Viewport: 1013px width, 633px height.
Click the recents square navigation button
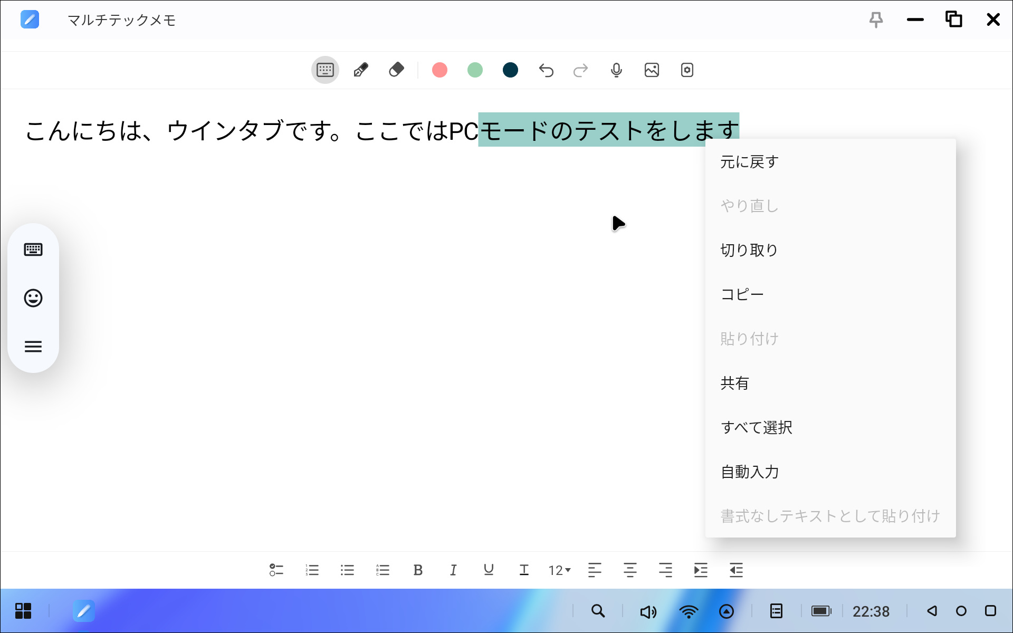pyautogui.click(x=991, y=611)
